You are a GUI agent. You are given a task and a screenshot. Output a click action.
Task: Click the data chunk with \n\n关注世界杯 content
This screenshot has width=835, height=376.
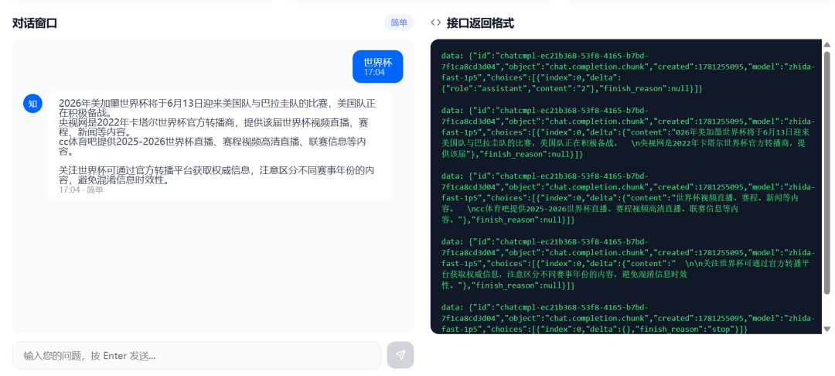coord(628,264)
